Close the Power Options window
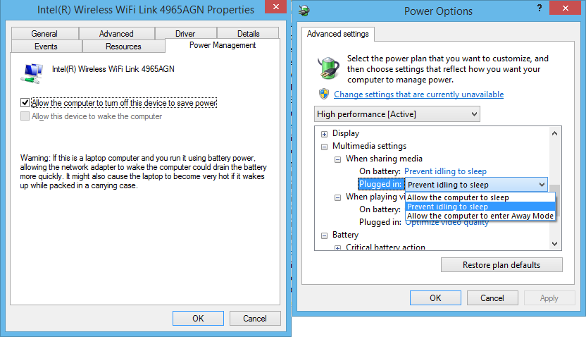 [566, 8]
